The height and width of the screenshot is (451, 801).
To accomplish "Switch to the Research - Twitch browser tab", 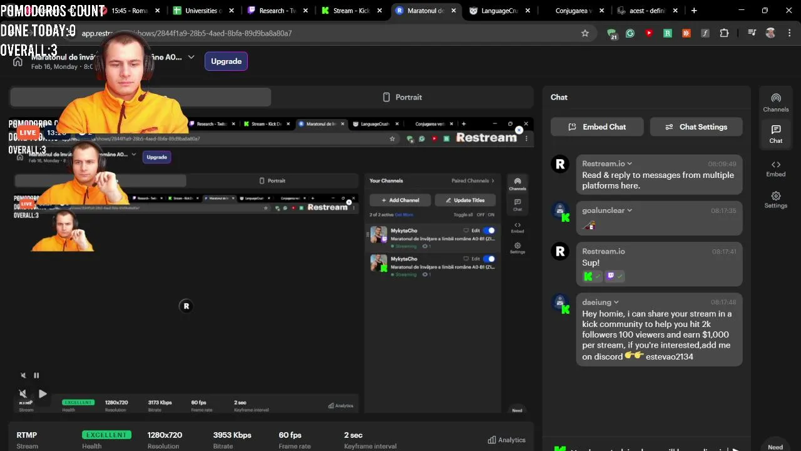I will click(x=277, y=11).
